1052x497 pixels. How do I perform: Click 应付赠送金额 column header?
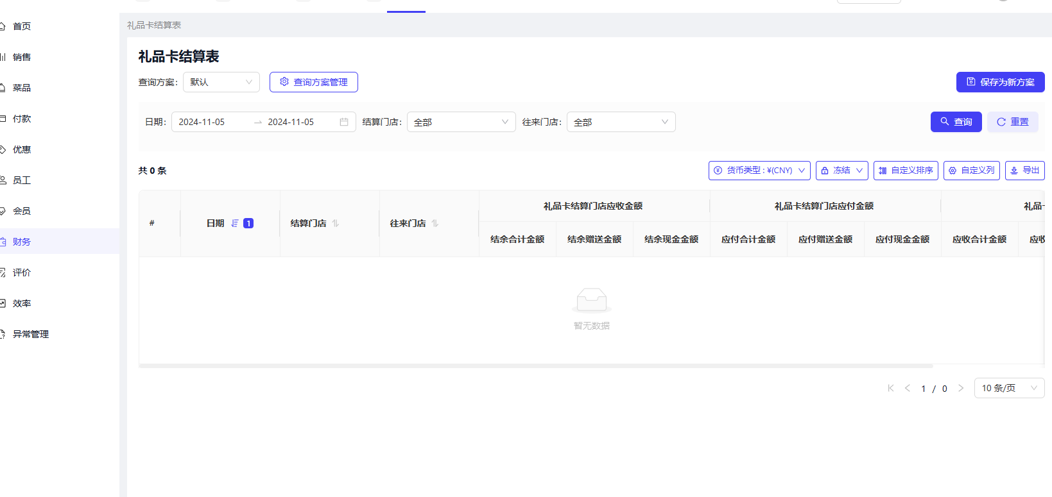tap(825, 239)
